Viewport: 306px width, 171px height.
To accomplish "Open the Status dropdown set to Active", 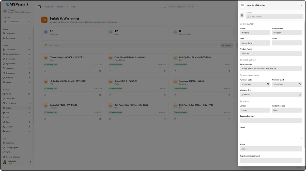I will coord(271,149).
